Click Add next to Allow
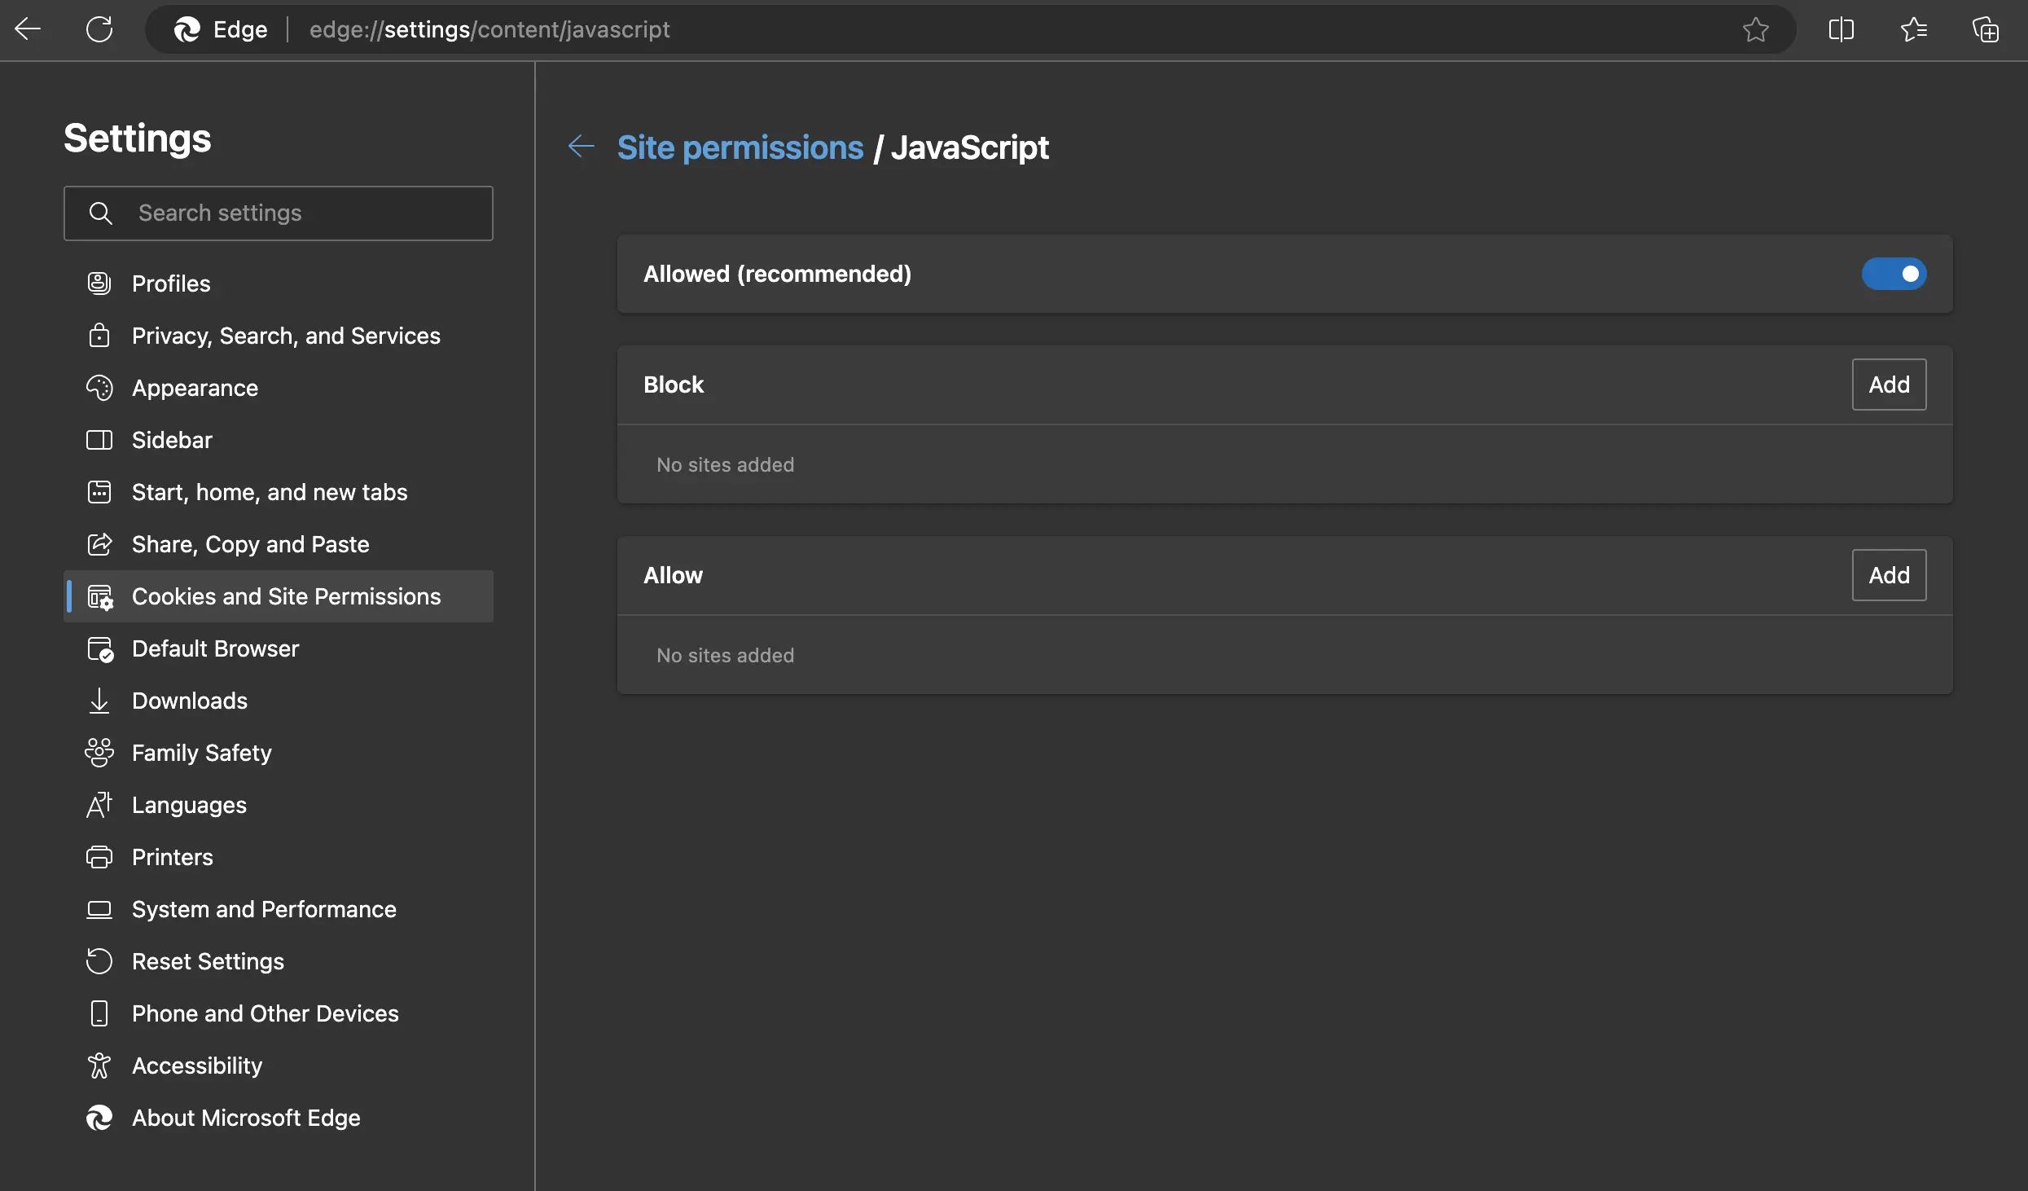This screenshot has width=2028, height=1191. pos(1889,575)
